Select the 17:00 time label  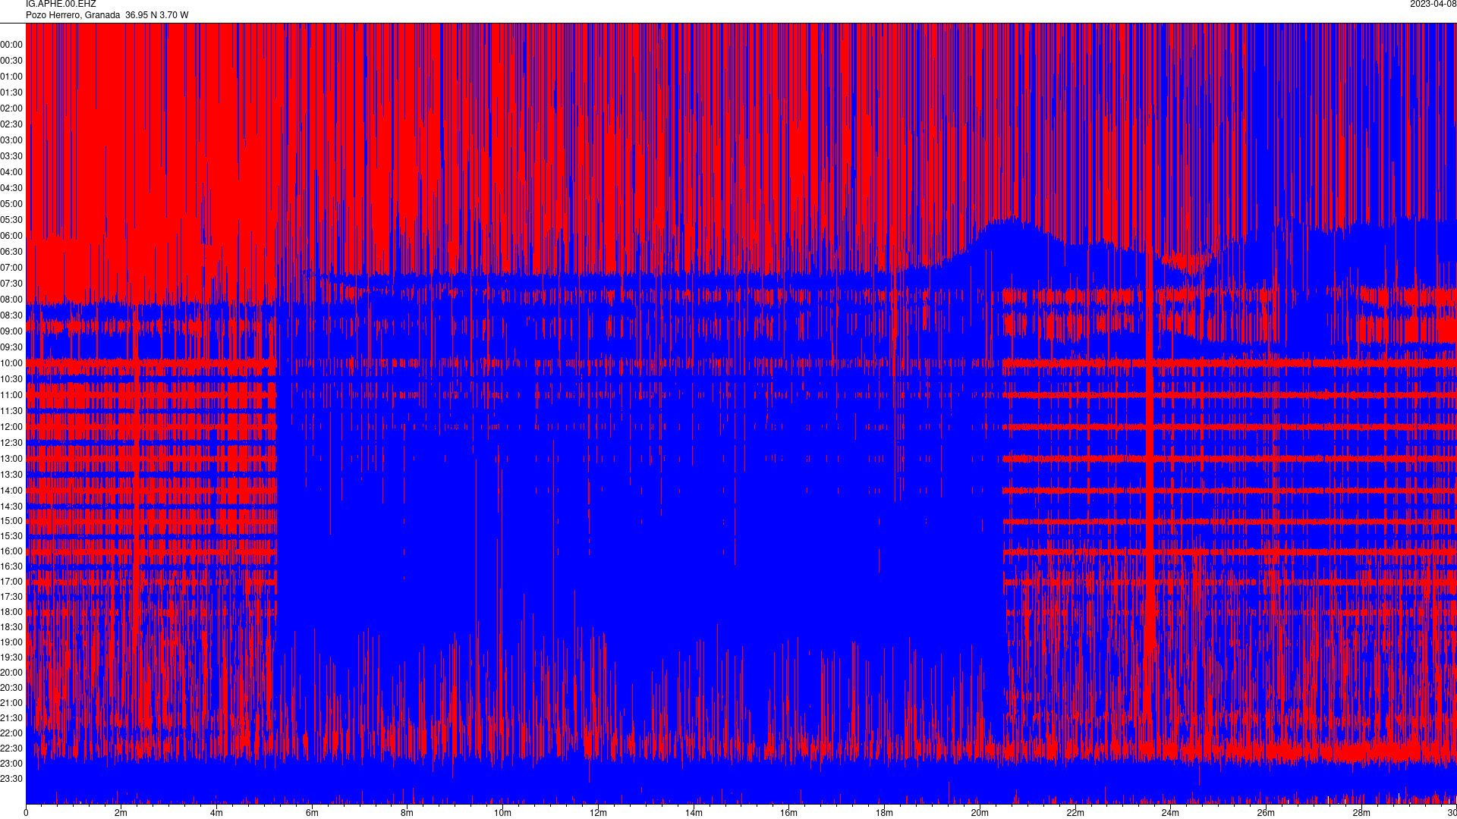[x=11, y=582]
